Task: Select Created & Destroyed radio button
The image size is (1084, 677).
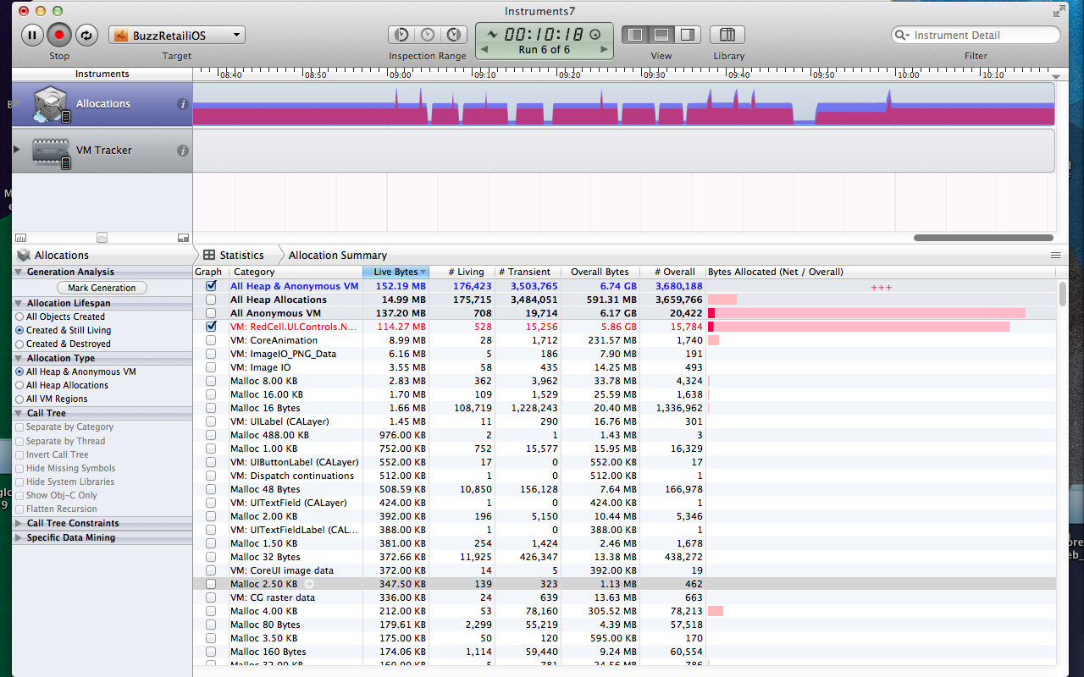Action: pyautogui.click(x=19, y=344)
